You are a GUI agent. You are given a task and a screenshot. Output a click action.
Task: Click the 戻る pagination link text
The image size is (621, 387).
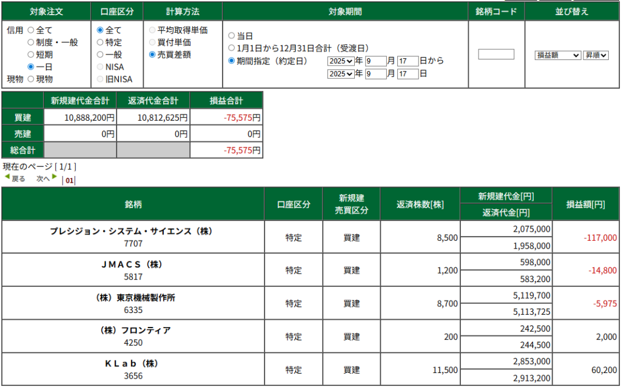[19, 179]
